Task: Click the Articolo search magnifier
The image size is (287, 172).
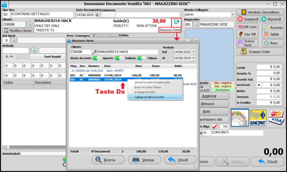Action: pyautogui.click(x=33, y=50)
